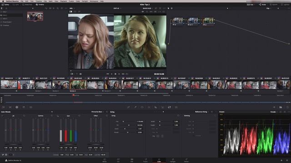Open the Power Window palette

142,107
